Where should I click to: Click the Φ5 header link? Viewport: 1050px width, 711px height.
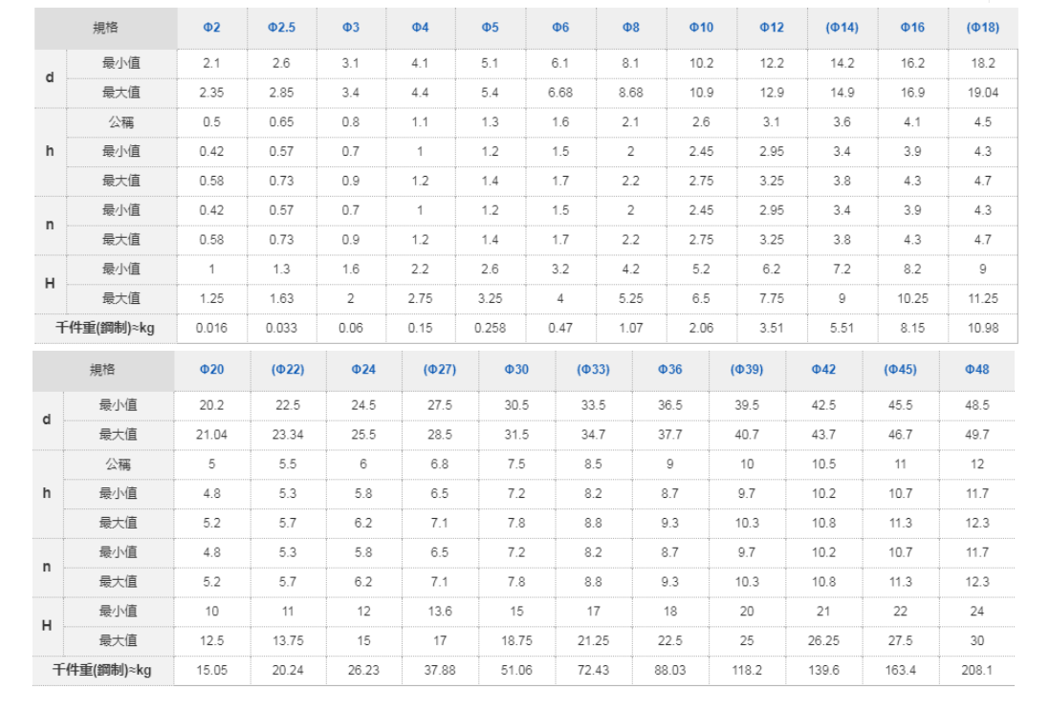pyautogui.click(x=491, y=28)
